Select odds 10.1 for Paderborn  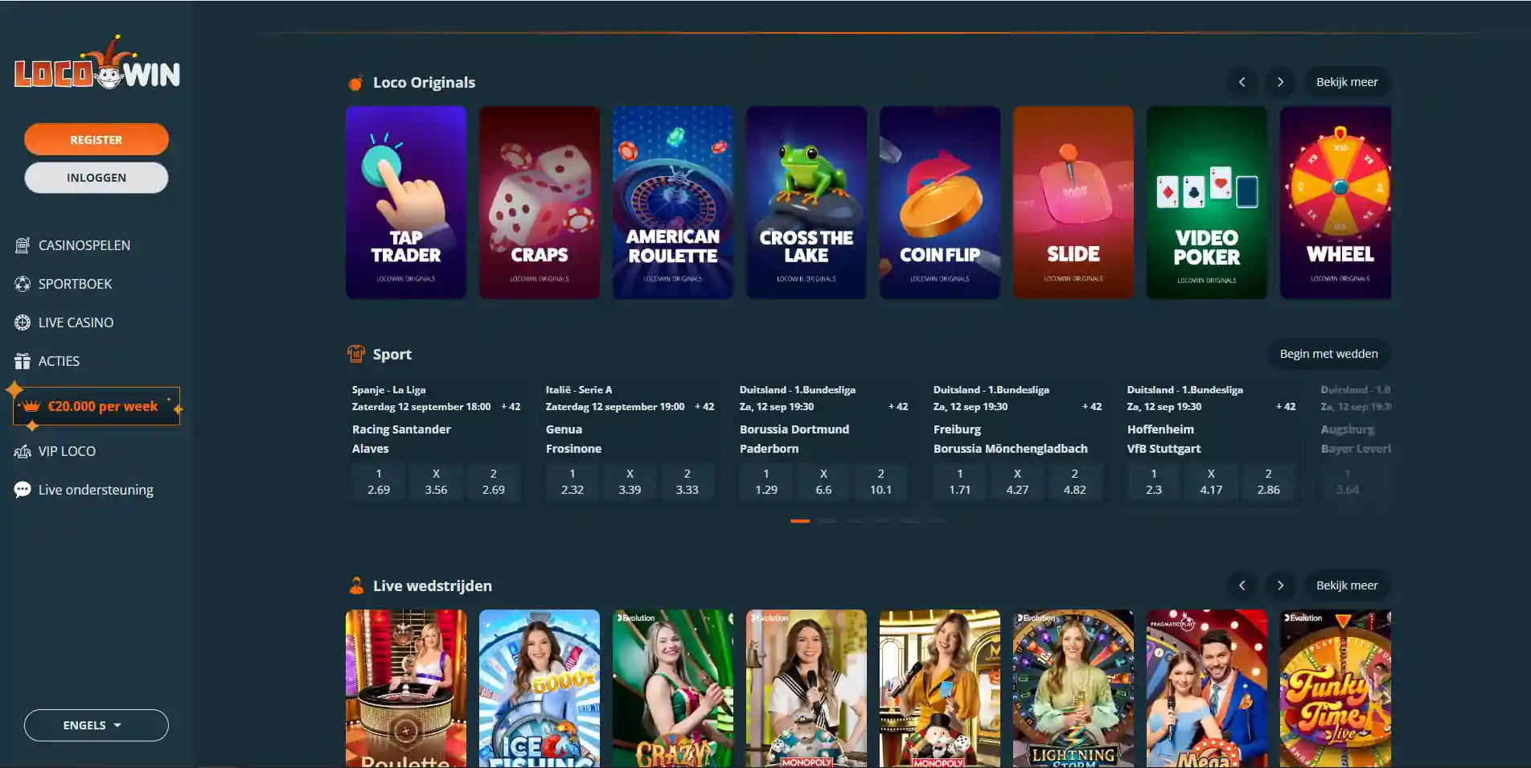880,482
